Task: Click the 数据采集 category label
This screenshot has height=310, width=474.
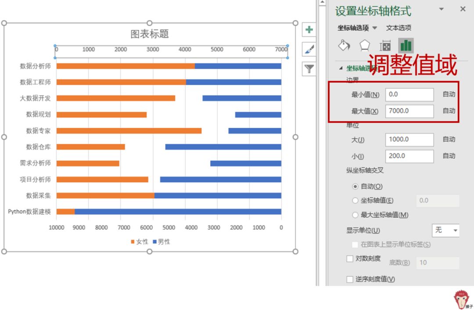Action: click(38, 195)
